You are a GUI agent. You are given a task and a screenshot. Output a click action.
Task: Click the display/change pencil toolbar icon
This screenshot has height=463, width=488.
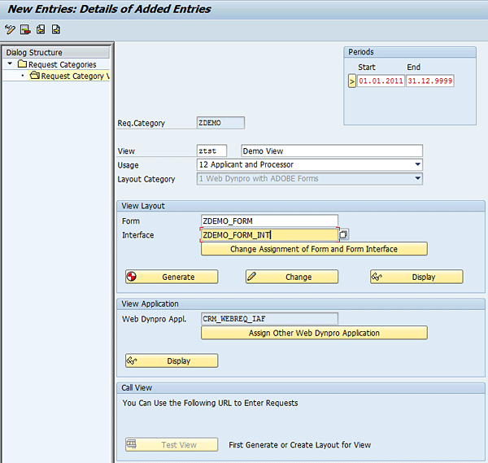click(10, 30)
